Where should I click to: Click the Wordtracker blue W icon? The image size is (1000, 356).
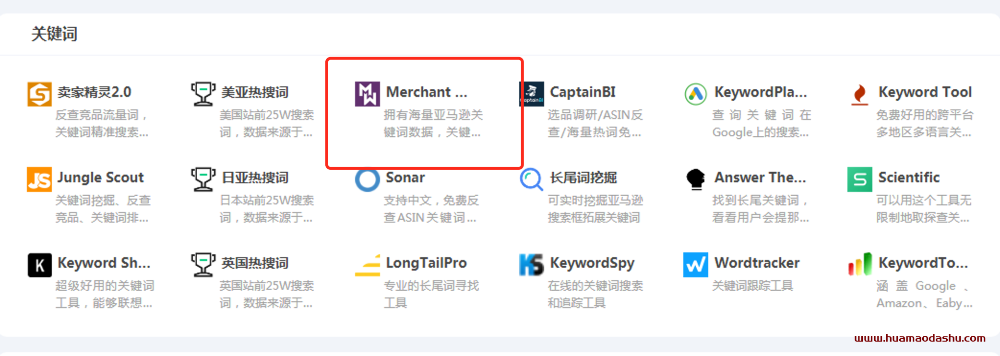coord(696,265)
